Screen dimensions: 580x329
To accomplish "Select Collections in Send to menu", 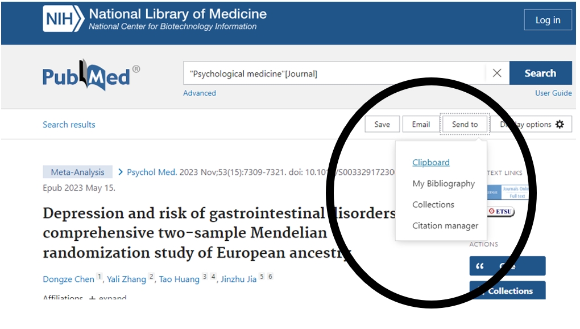I will 433,204.
